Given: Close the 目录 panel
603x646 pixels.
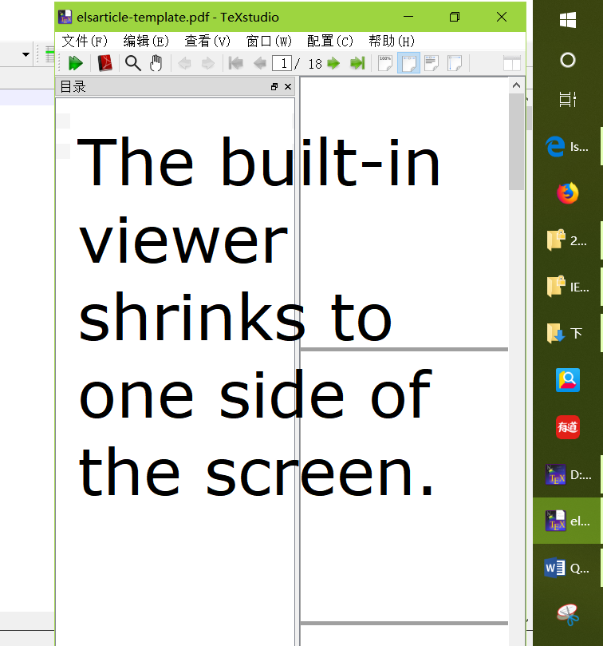Looking at the screenshot, I should click(x=288, y=86).
